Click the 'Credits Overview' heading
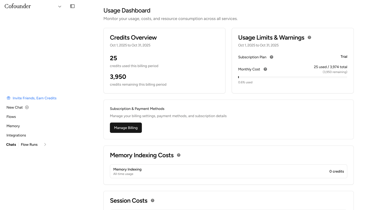Screen dimensions: 391x210 (133, 37)
